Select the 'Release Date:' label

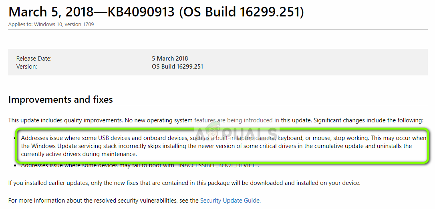tap(34, 59)
